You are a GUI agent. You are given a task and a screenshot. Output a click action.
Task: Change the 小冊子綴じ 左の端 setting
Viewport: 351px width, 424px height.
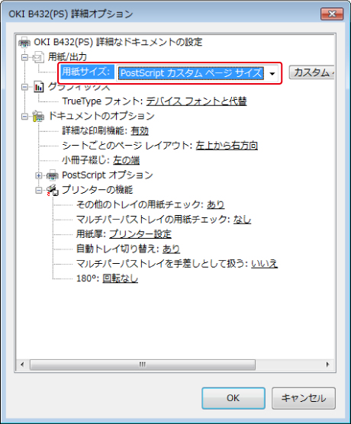pos(127,160)
